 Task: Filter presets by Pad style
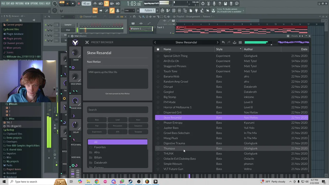point(97,126)
